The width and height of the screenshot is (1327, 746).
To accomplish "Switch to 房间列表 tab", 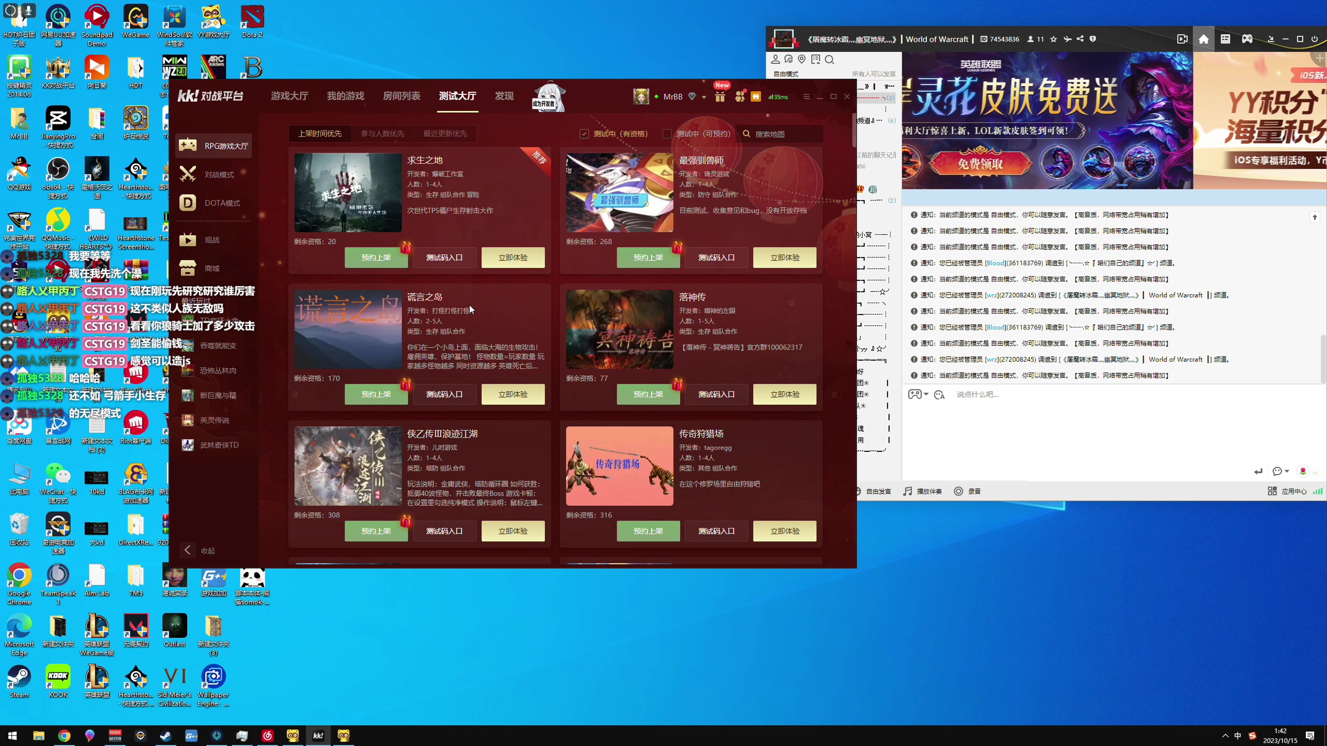I will click(x=401, y=96).
